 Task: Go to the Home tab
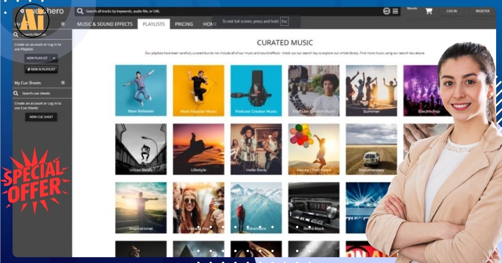[210, 24]
